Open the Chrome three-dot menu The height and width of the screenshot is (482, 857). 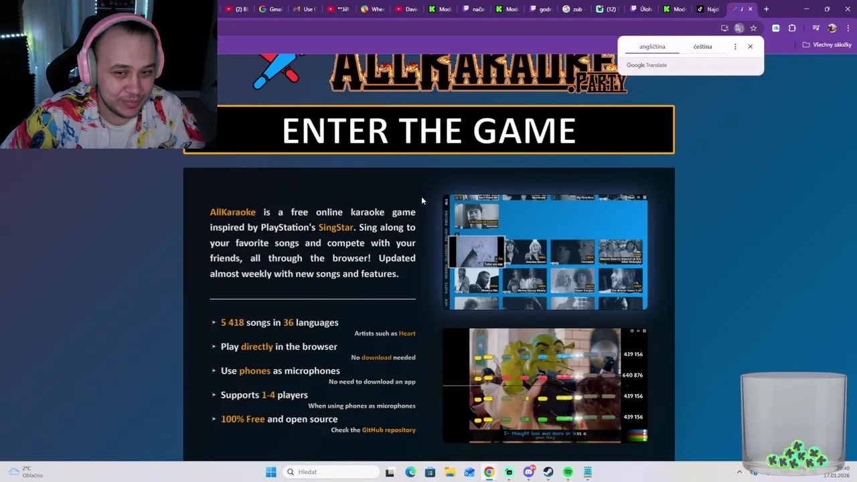coord(847,28)
